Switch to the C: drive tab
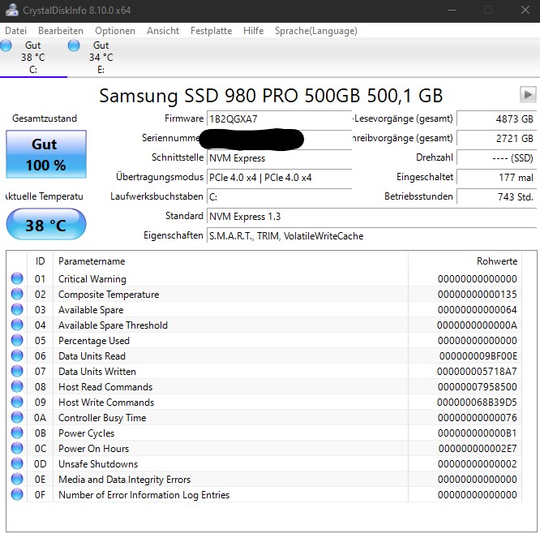540x534 pixels. [x=33, y=58]
